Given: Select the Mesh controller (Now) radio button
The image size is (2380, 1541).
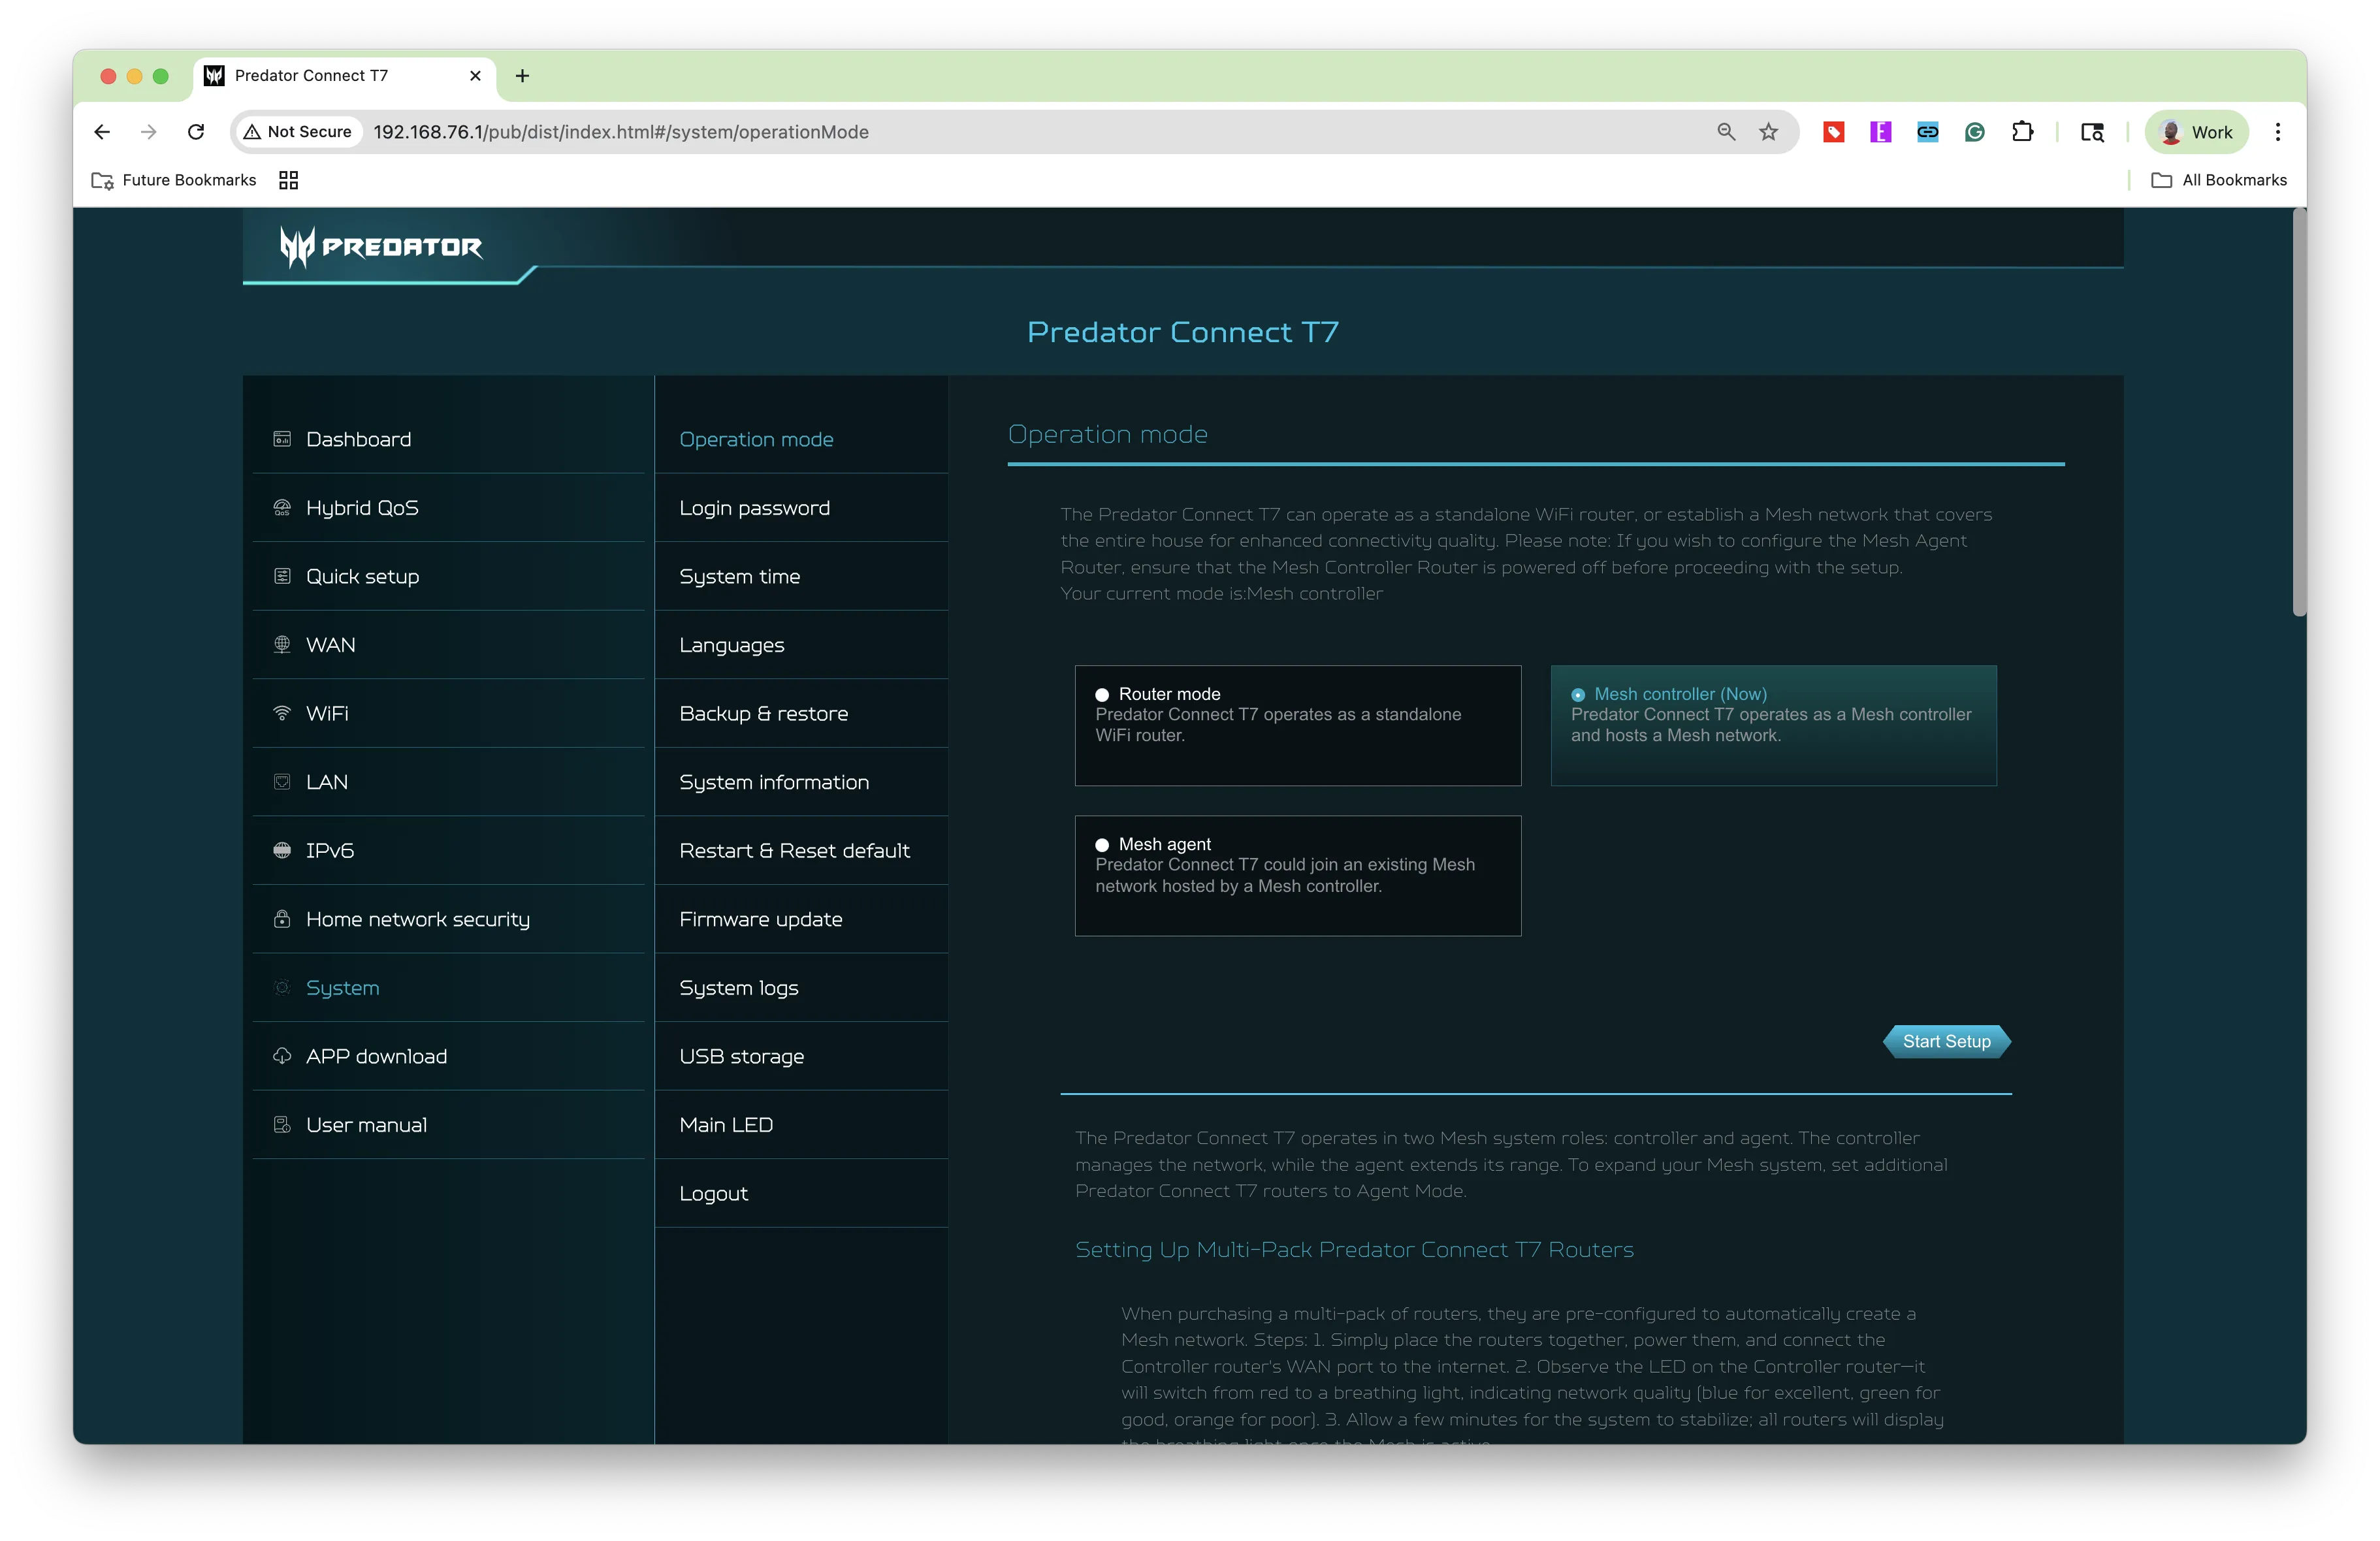Looking at the screenshot, I should pyautogui.click(x=1578, y=695).
